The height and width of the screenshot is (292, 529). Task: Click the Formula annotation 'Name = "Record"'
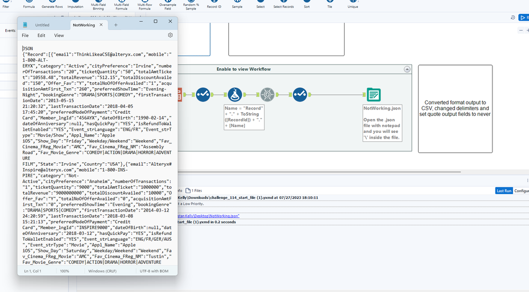coord(244,117)
